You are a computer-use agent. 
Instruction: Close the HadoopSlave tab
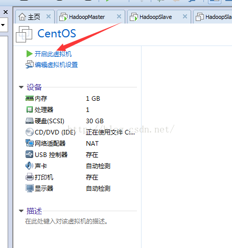click(185, 16)
